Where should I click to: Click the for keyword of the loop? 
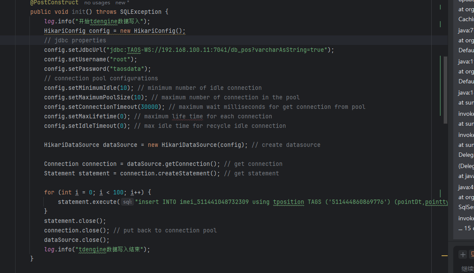pyautogui.click(x=49, y=192)
